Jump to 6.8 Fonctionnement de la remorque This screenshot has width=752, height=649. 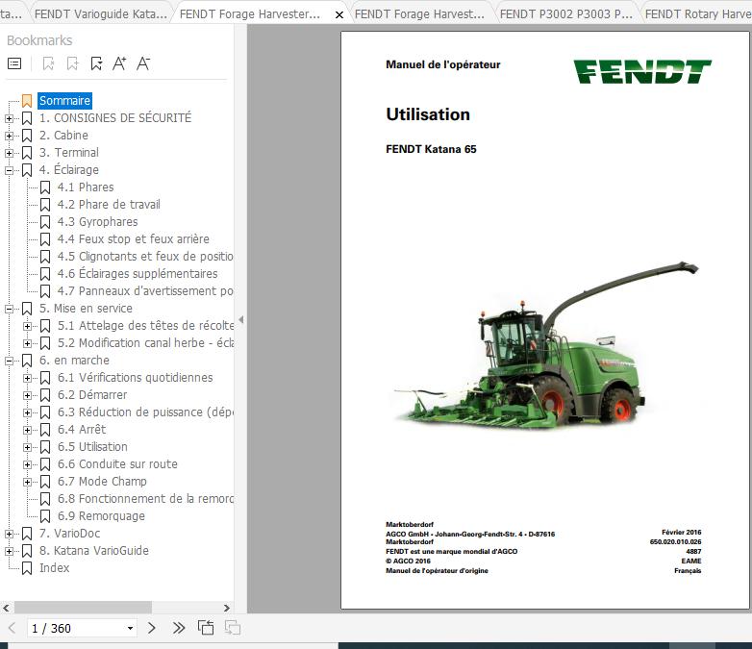click(x=145, y=498)
